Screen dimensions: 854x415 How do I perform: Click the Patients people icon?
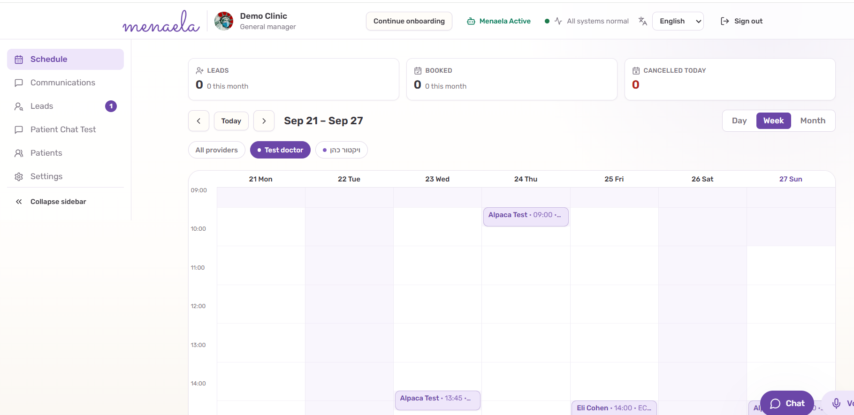tap(19, 153)
